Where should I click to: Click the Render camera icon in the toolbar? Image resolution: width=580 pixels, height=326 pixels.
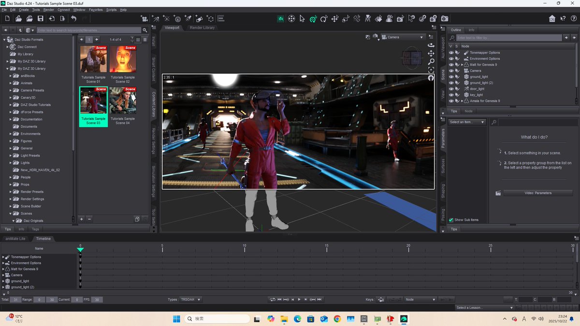click(x=444, y=18)
